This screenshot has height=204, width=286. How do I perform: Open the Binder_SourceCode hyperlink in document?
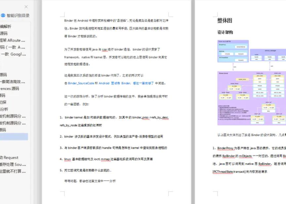coord(81,83)
